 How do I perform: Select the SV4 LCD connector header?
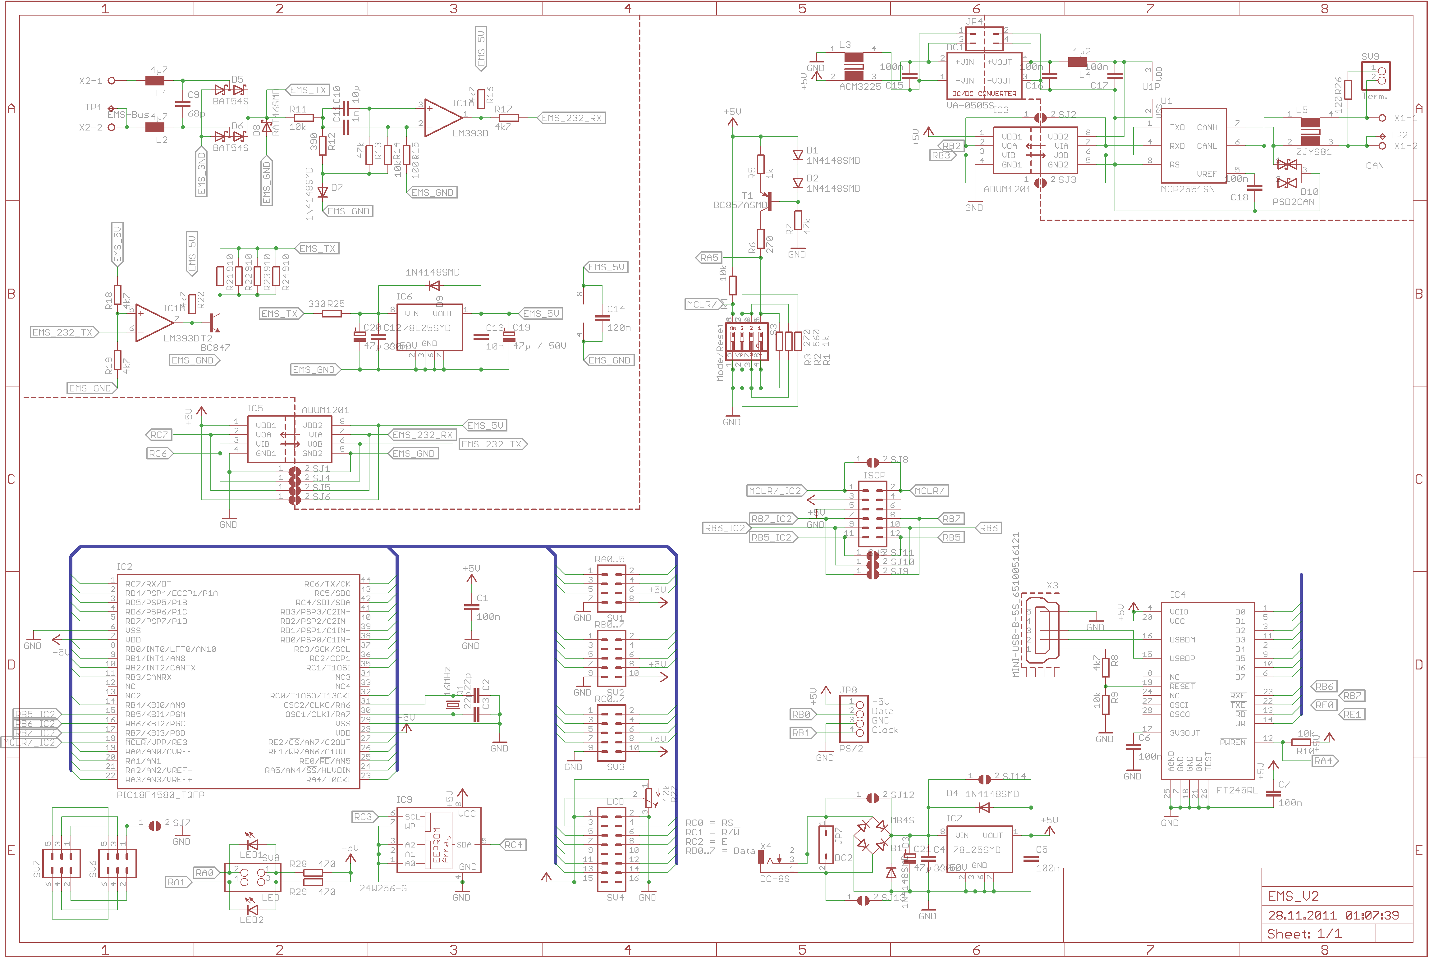611,850
